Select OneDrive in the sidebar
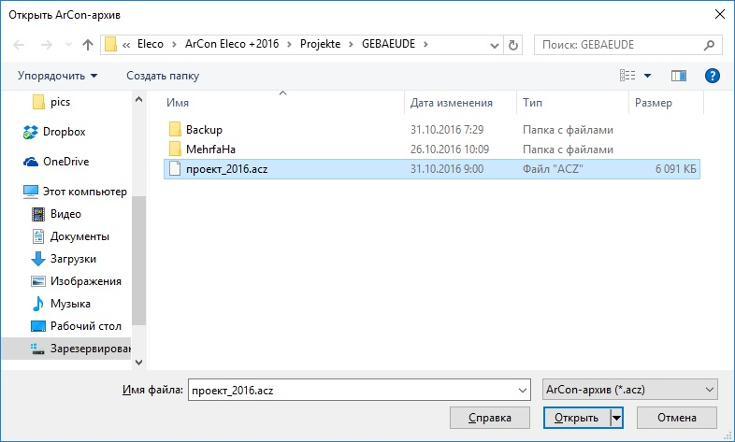735x442 pixels. [65, 162]
